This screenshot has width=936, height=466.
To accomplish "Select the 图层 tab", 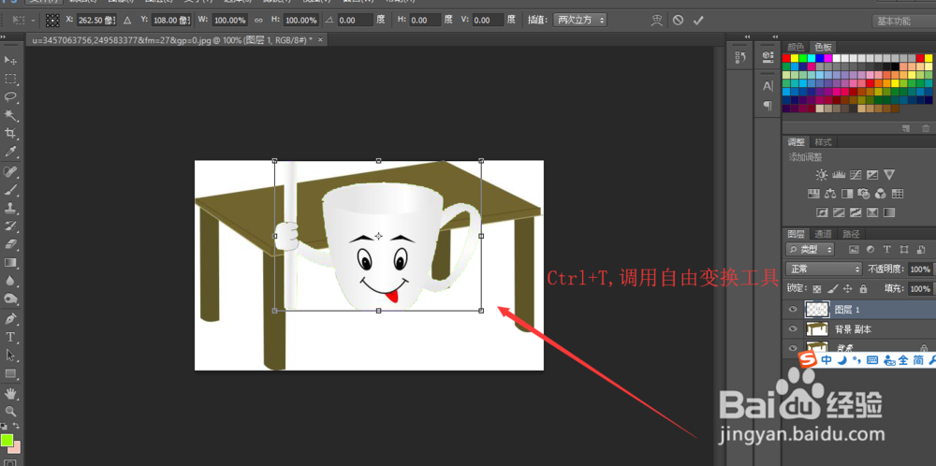I will click(x=796, y=234).
